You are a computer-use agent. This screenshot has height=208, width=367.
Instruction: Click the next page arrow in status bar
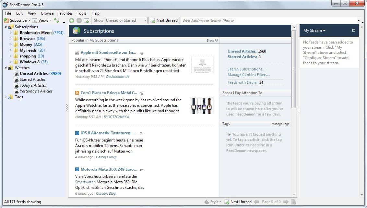point(286,202)
